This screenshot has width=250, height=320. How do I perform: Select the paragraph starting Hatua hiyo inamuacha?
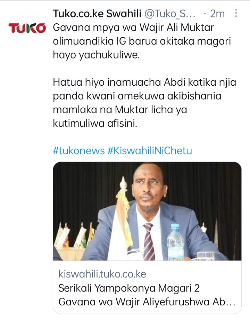pos(144,103)
